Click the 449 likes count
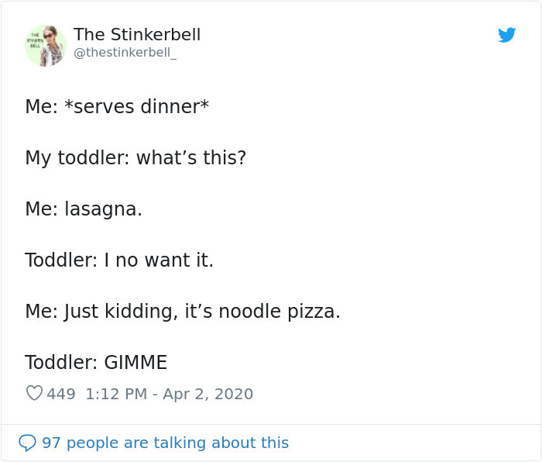The image size is (542, 462). tap(61, 394)
